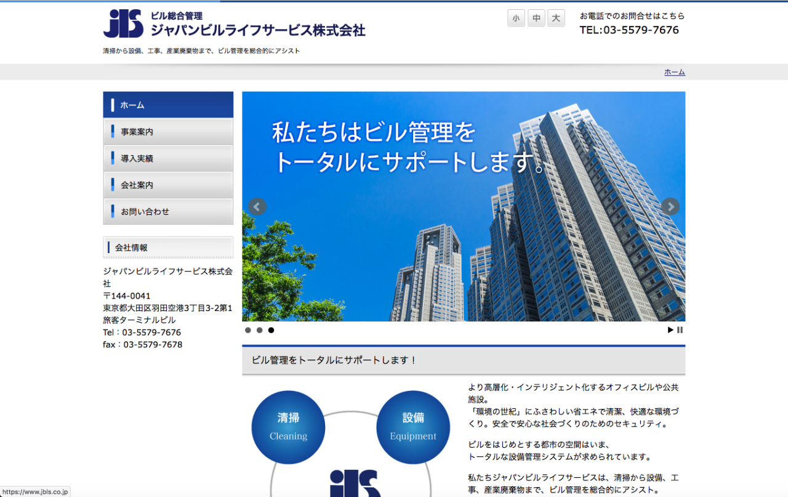Click the JBLS company logo in header
The height and width of the screenshot is (497, 788).
point(123,23)
